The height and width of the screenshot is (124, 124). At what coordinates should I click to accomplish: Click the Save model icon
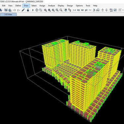tap(6, 10)
